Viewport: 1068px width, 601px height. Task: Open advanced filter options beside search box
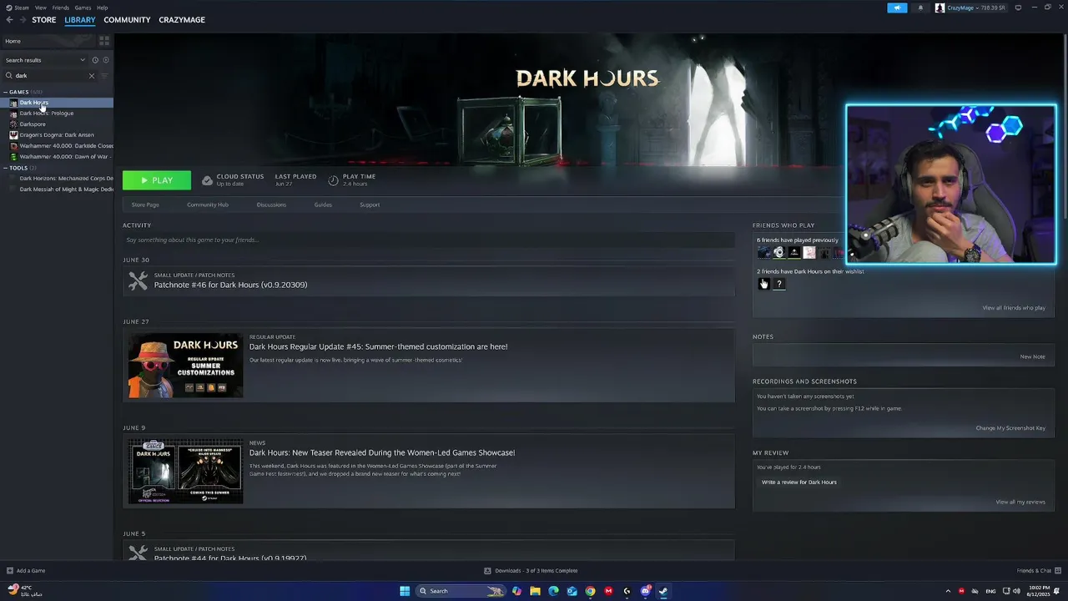104,76
